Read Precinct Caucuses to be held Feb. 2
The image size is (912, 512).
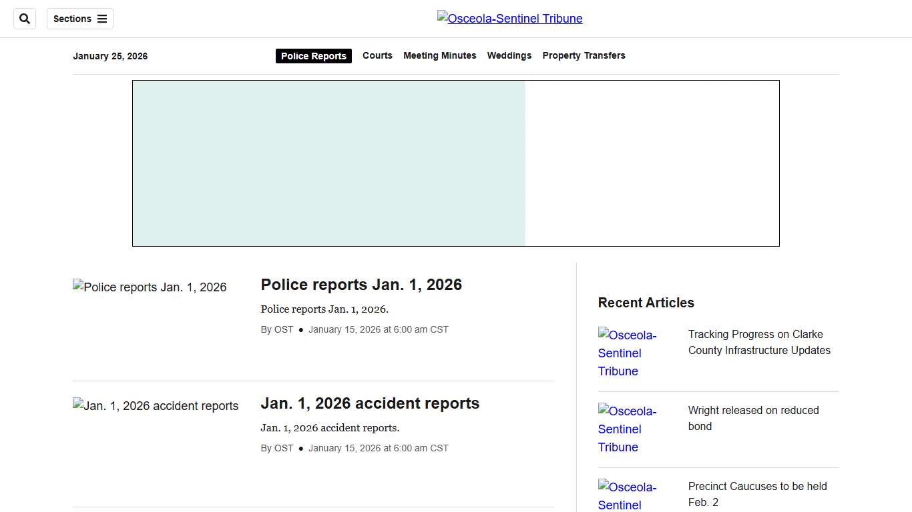coord(757,494)
